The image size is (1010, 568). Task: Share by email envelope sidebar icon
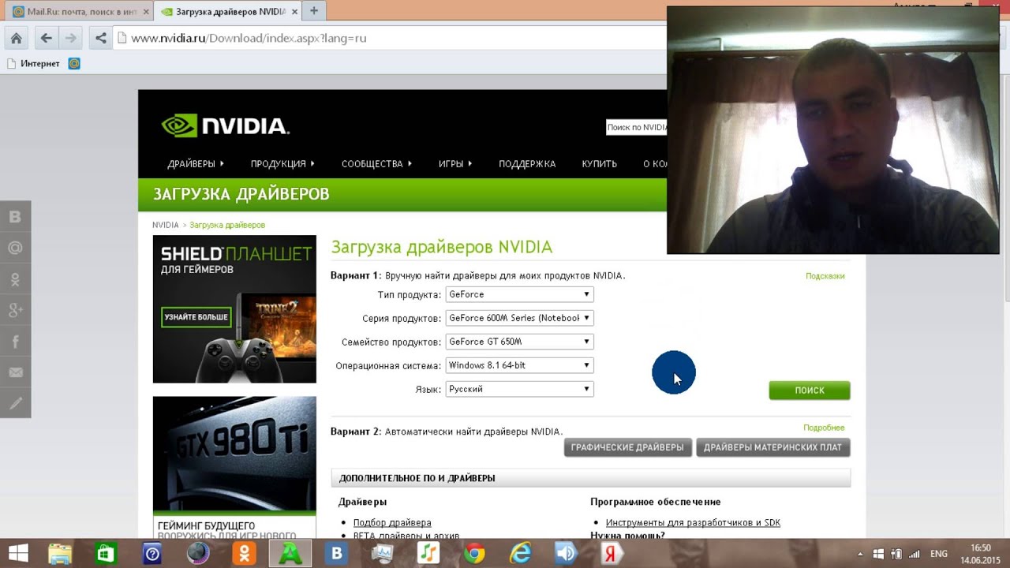pyautogui.click(x=15, y=372)
